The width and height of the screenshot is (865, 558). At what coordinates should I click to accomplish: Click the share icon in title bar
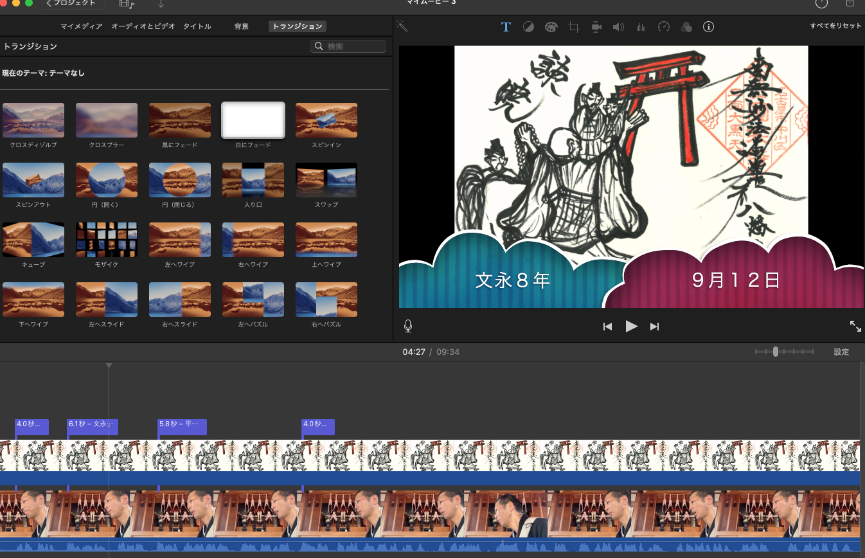pyautogui.click(x=850, y=3)
